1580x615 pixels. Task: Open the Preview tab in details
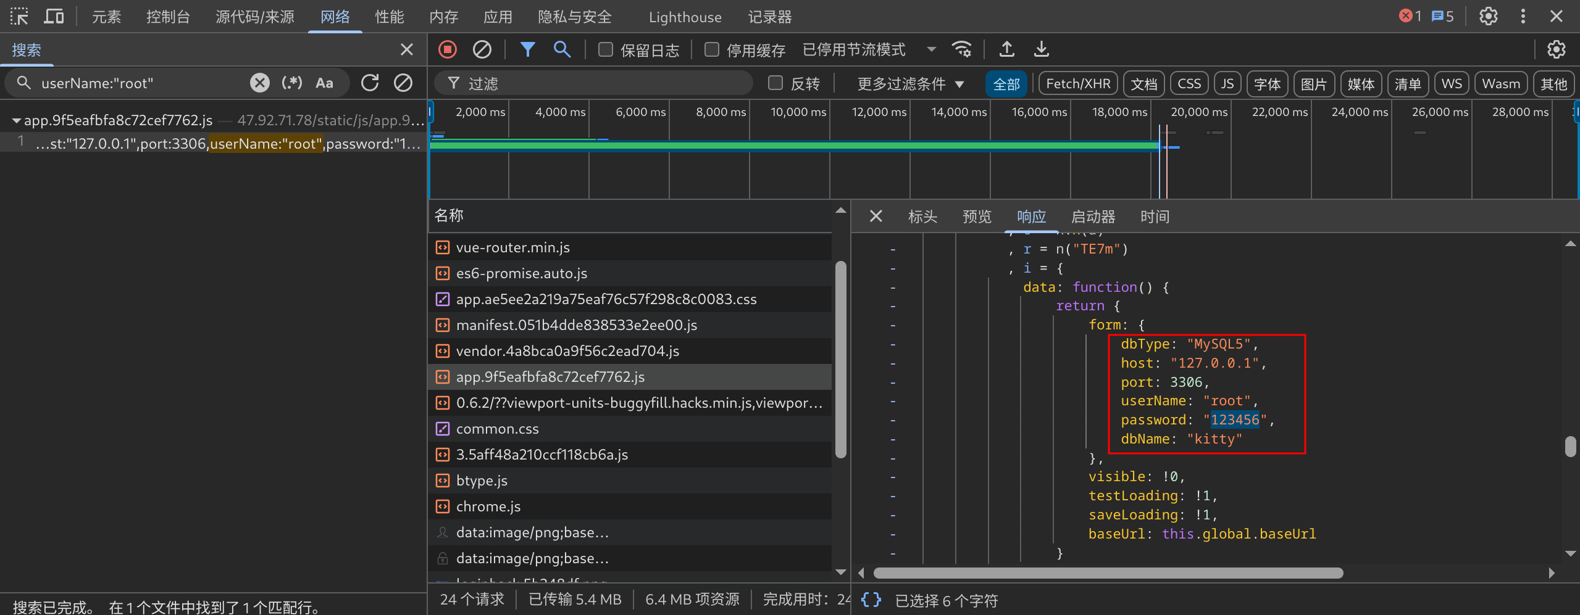(977, 217)
